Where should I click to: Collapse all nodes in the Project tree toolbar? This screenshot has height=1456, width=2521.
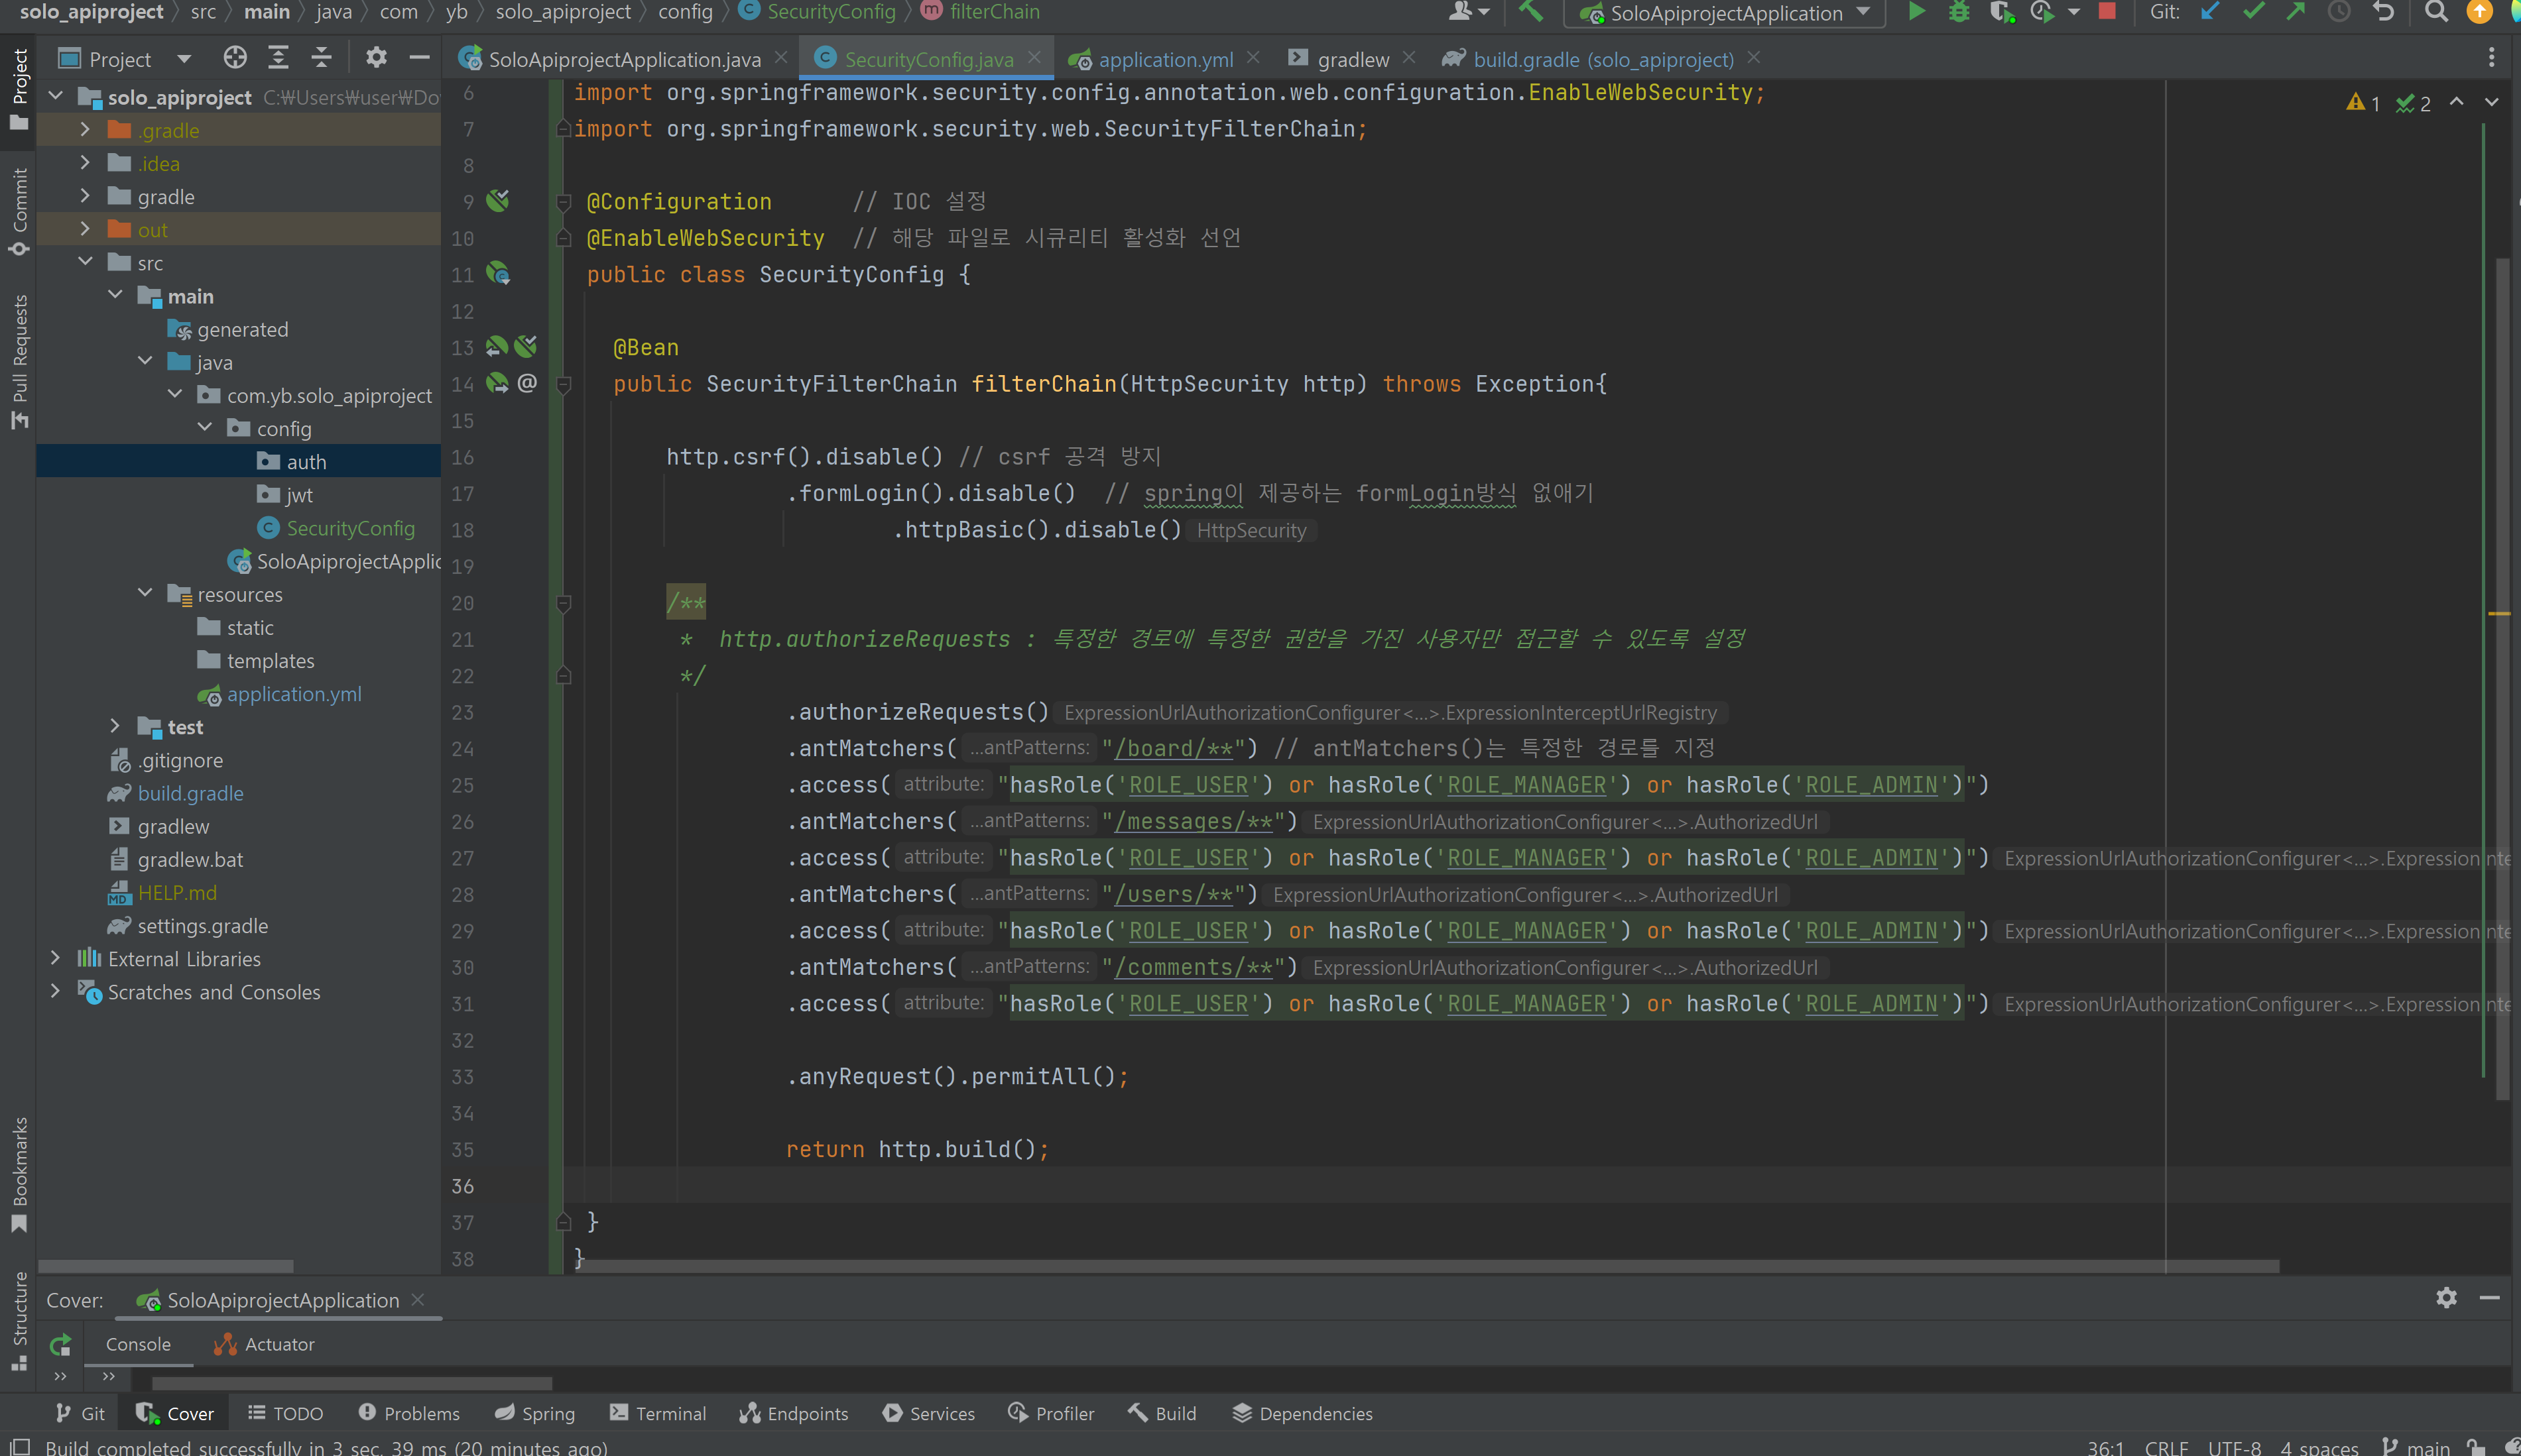click(x=321, y=57)
